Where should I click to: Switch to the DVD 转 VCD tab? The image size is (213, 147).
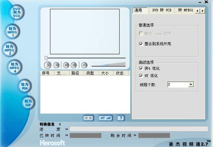(x=162, y=10)
